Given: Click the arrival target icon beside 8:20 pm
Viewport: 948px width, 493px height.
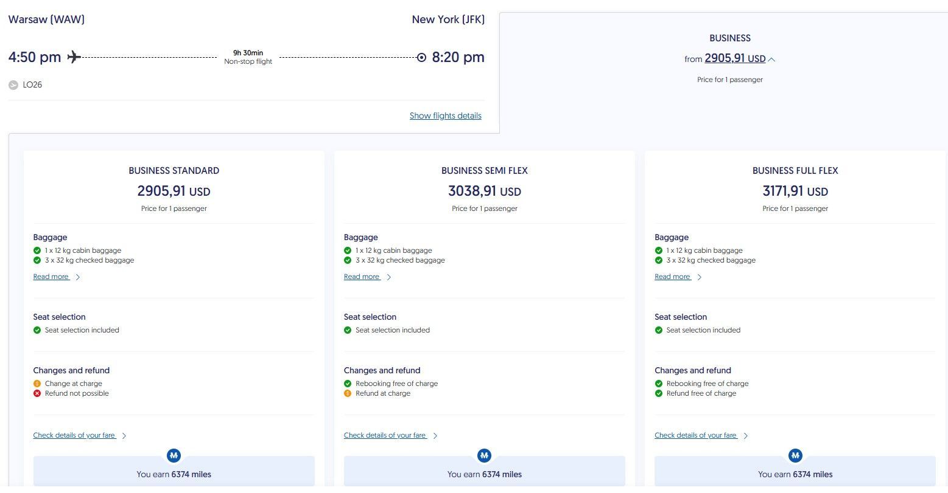Looking at the screenshot, I should point(421,57).
